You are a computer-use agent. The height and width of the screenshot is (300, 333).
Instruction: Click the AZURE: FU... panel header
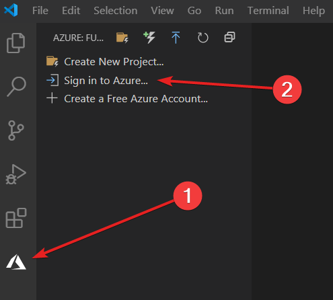[78, 38]
